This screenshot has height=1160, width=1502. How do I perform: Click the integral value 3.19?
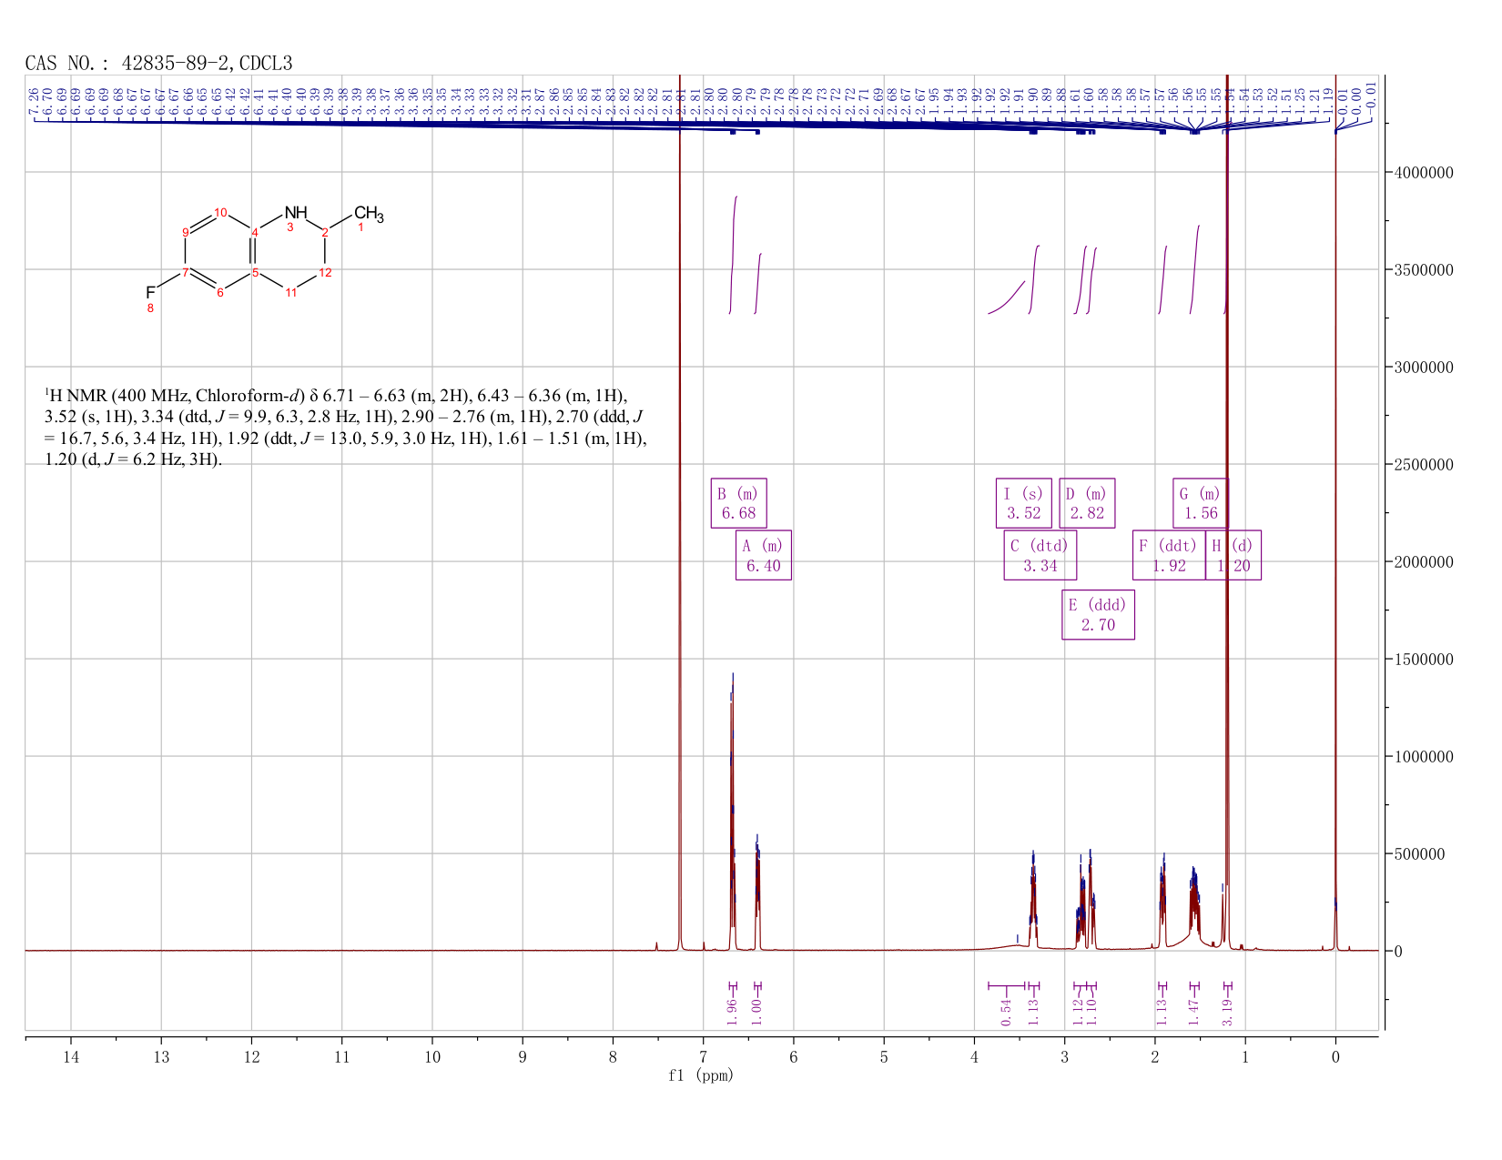tap(1227, 1011)
